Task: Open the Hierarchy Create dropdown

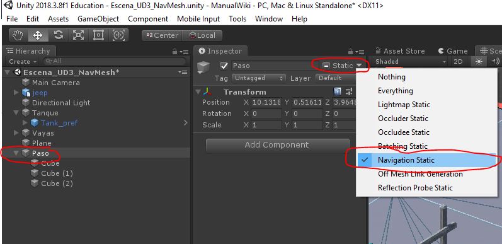Action: 23,62
